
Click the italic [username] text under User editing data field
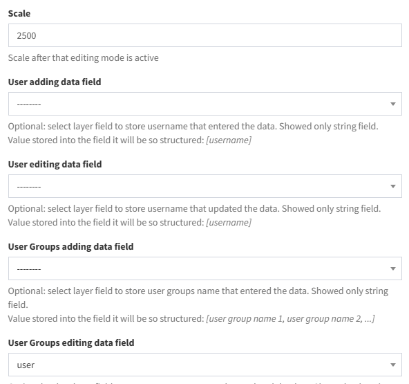229,222
